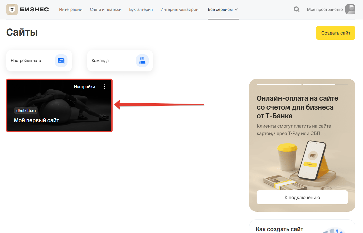Go to Счета и платежи

point(106,9)
